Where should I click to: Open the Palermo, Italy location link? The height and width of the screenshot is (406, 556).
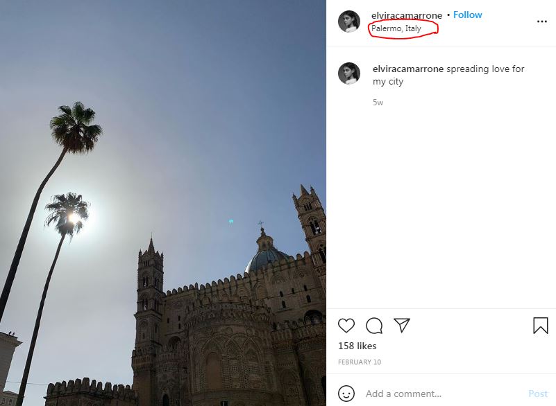click(x=396, y=28)
